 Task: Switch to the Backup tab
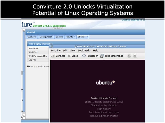59,37
